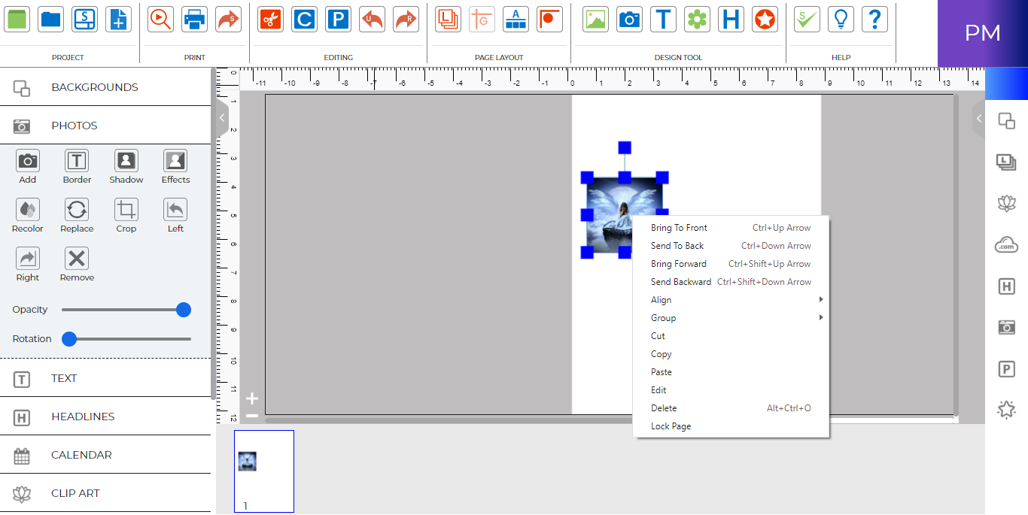1028x515 pixels.
Task: Click the green S checkmark Help icon
Action: (807, 19)
